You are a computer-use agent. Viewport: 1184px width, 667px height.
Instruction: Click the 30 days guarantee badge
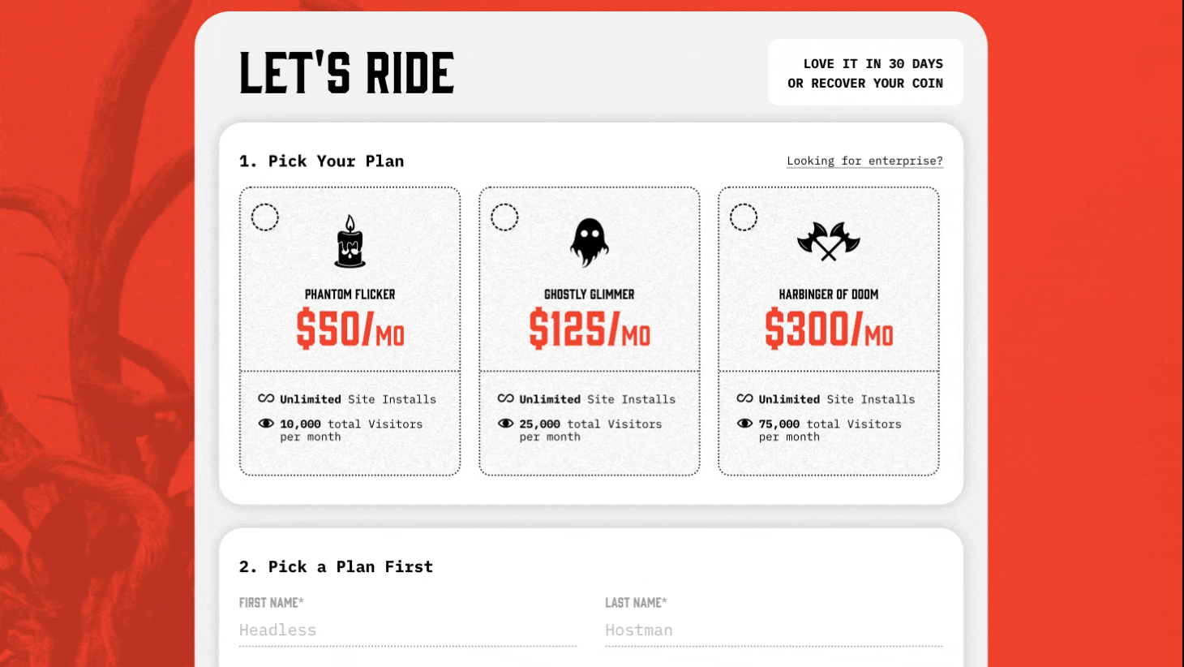pyautogui.click(x=865, y=73)
